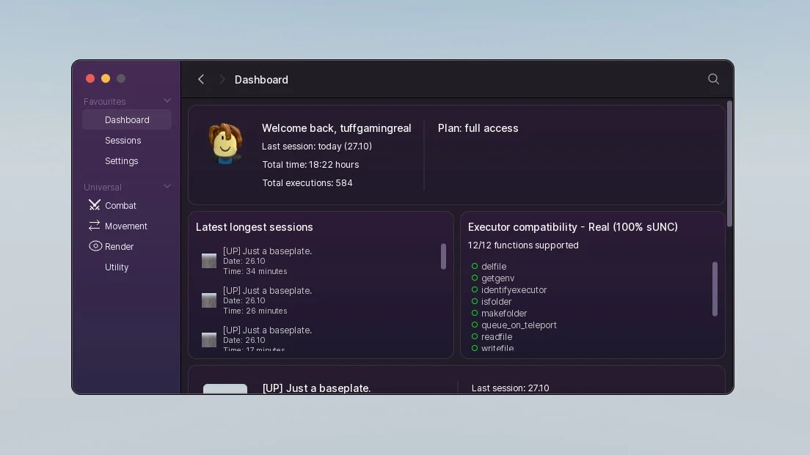Click the "Latest longest sessions" heading
Viewport: 810px width, 455px height.
(x=254, y=227)
